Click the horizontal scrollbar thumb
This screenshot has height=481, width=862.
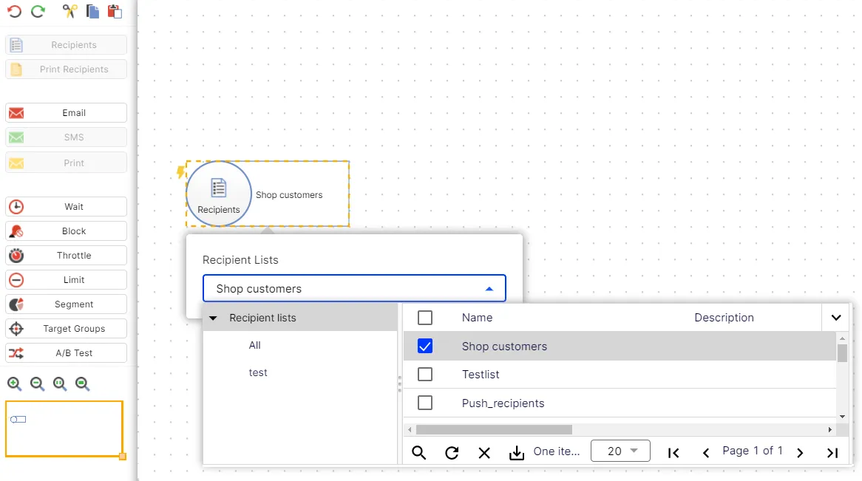click(x=494, y=429)
